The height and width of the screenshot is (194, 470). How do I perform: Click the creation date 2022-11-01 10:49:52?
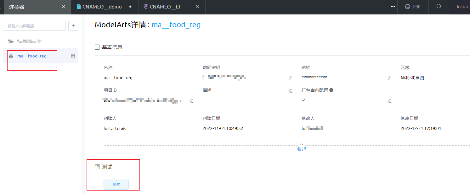[223, 128]
